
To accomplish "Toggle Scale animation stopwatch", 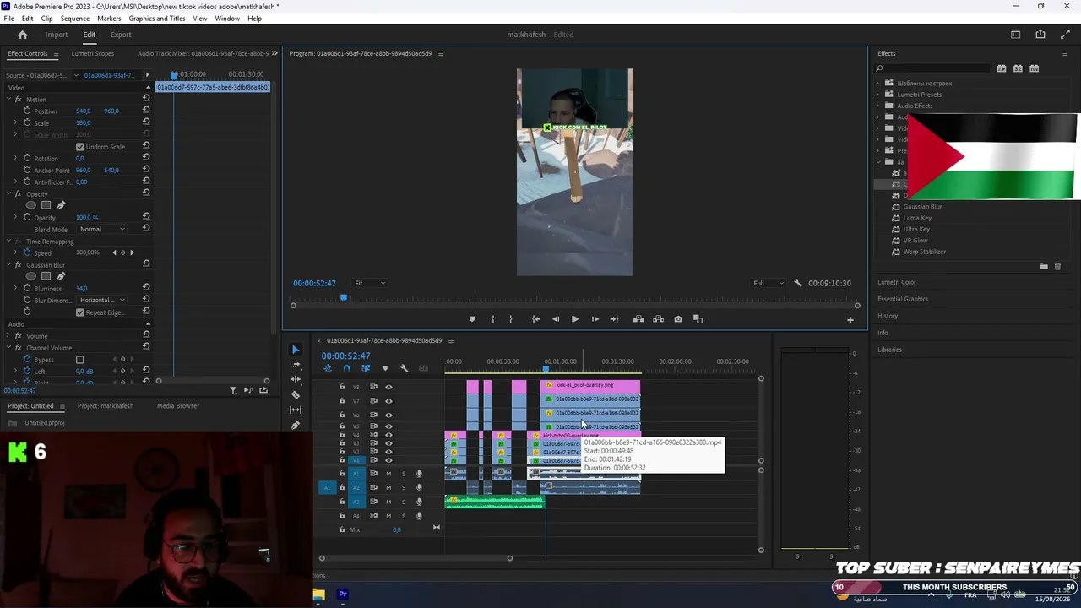I will (27, 122).
